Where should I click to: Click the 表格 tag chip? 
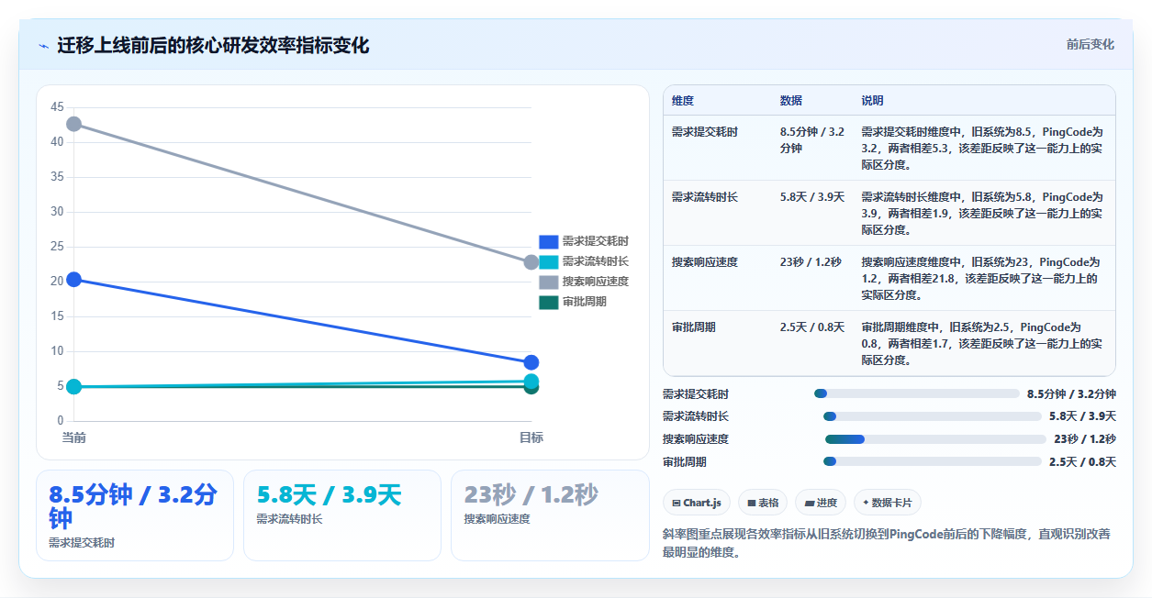point(763,503)
